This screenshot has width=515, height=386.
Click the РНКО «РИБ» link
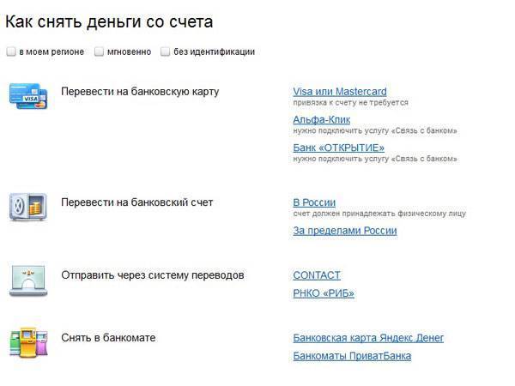click(x=324, y=293)
